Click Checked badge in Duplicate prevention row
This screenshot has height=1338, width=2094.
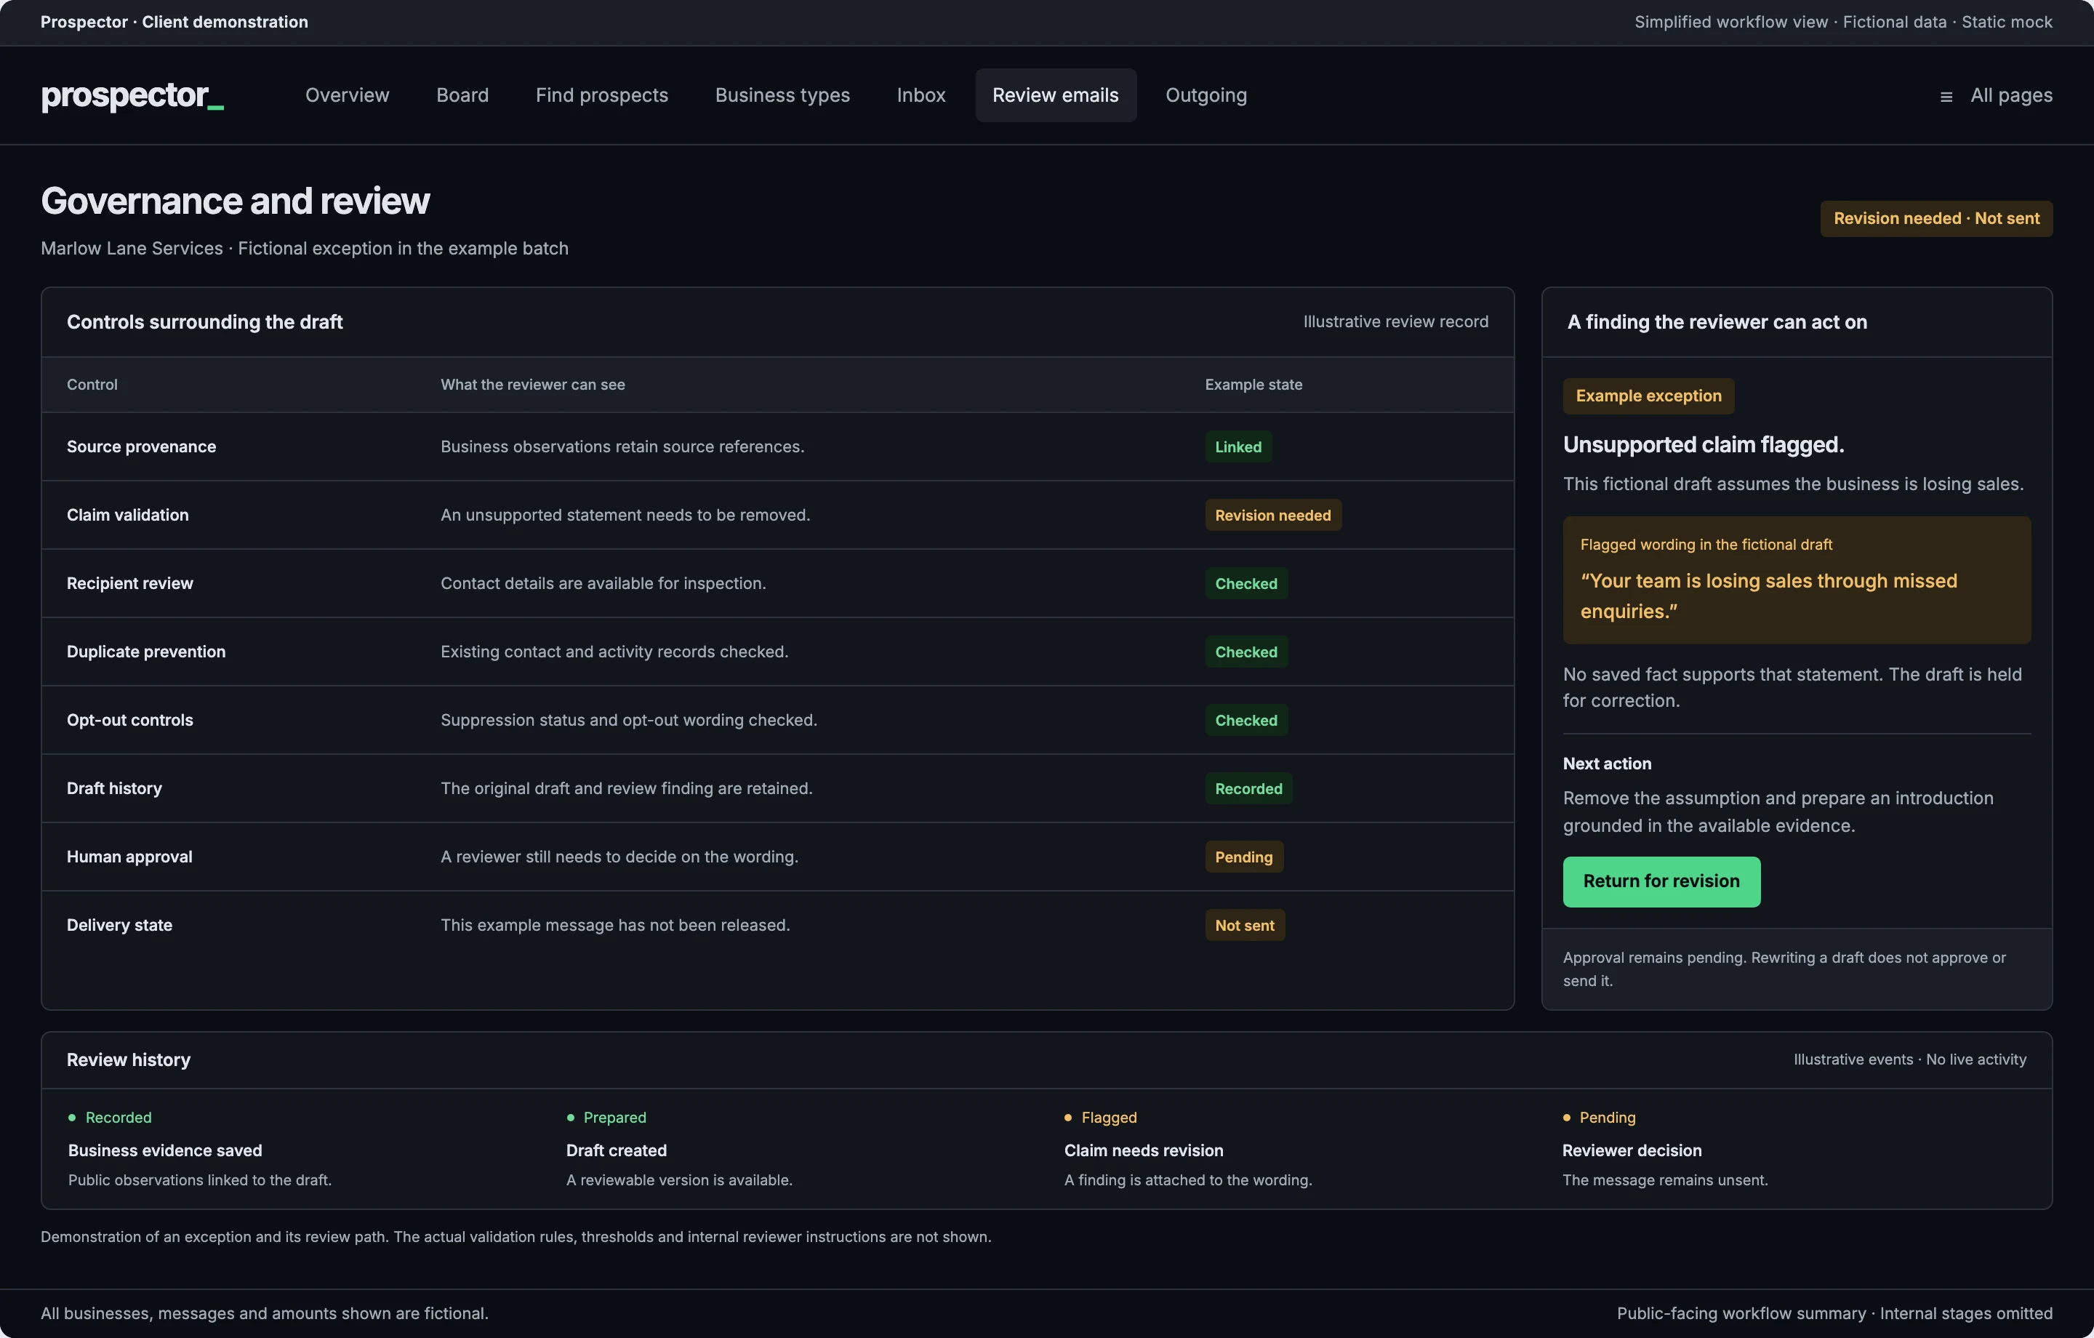pyautogui.click(x=1245, y=652)
